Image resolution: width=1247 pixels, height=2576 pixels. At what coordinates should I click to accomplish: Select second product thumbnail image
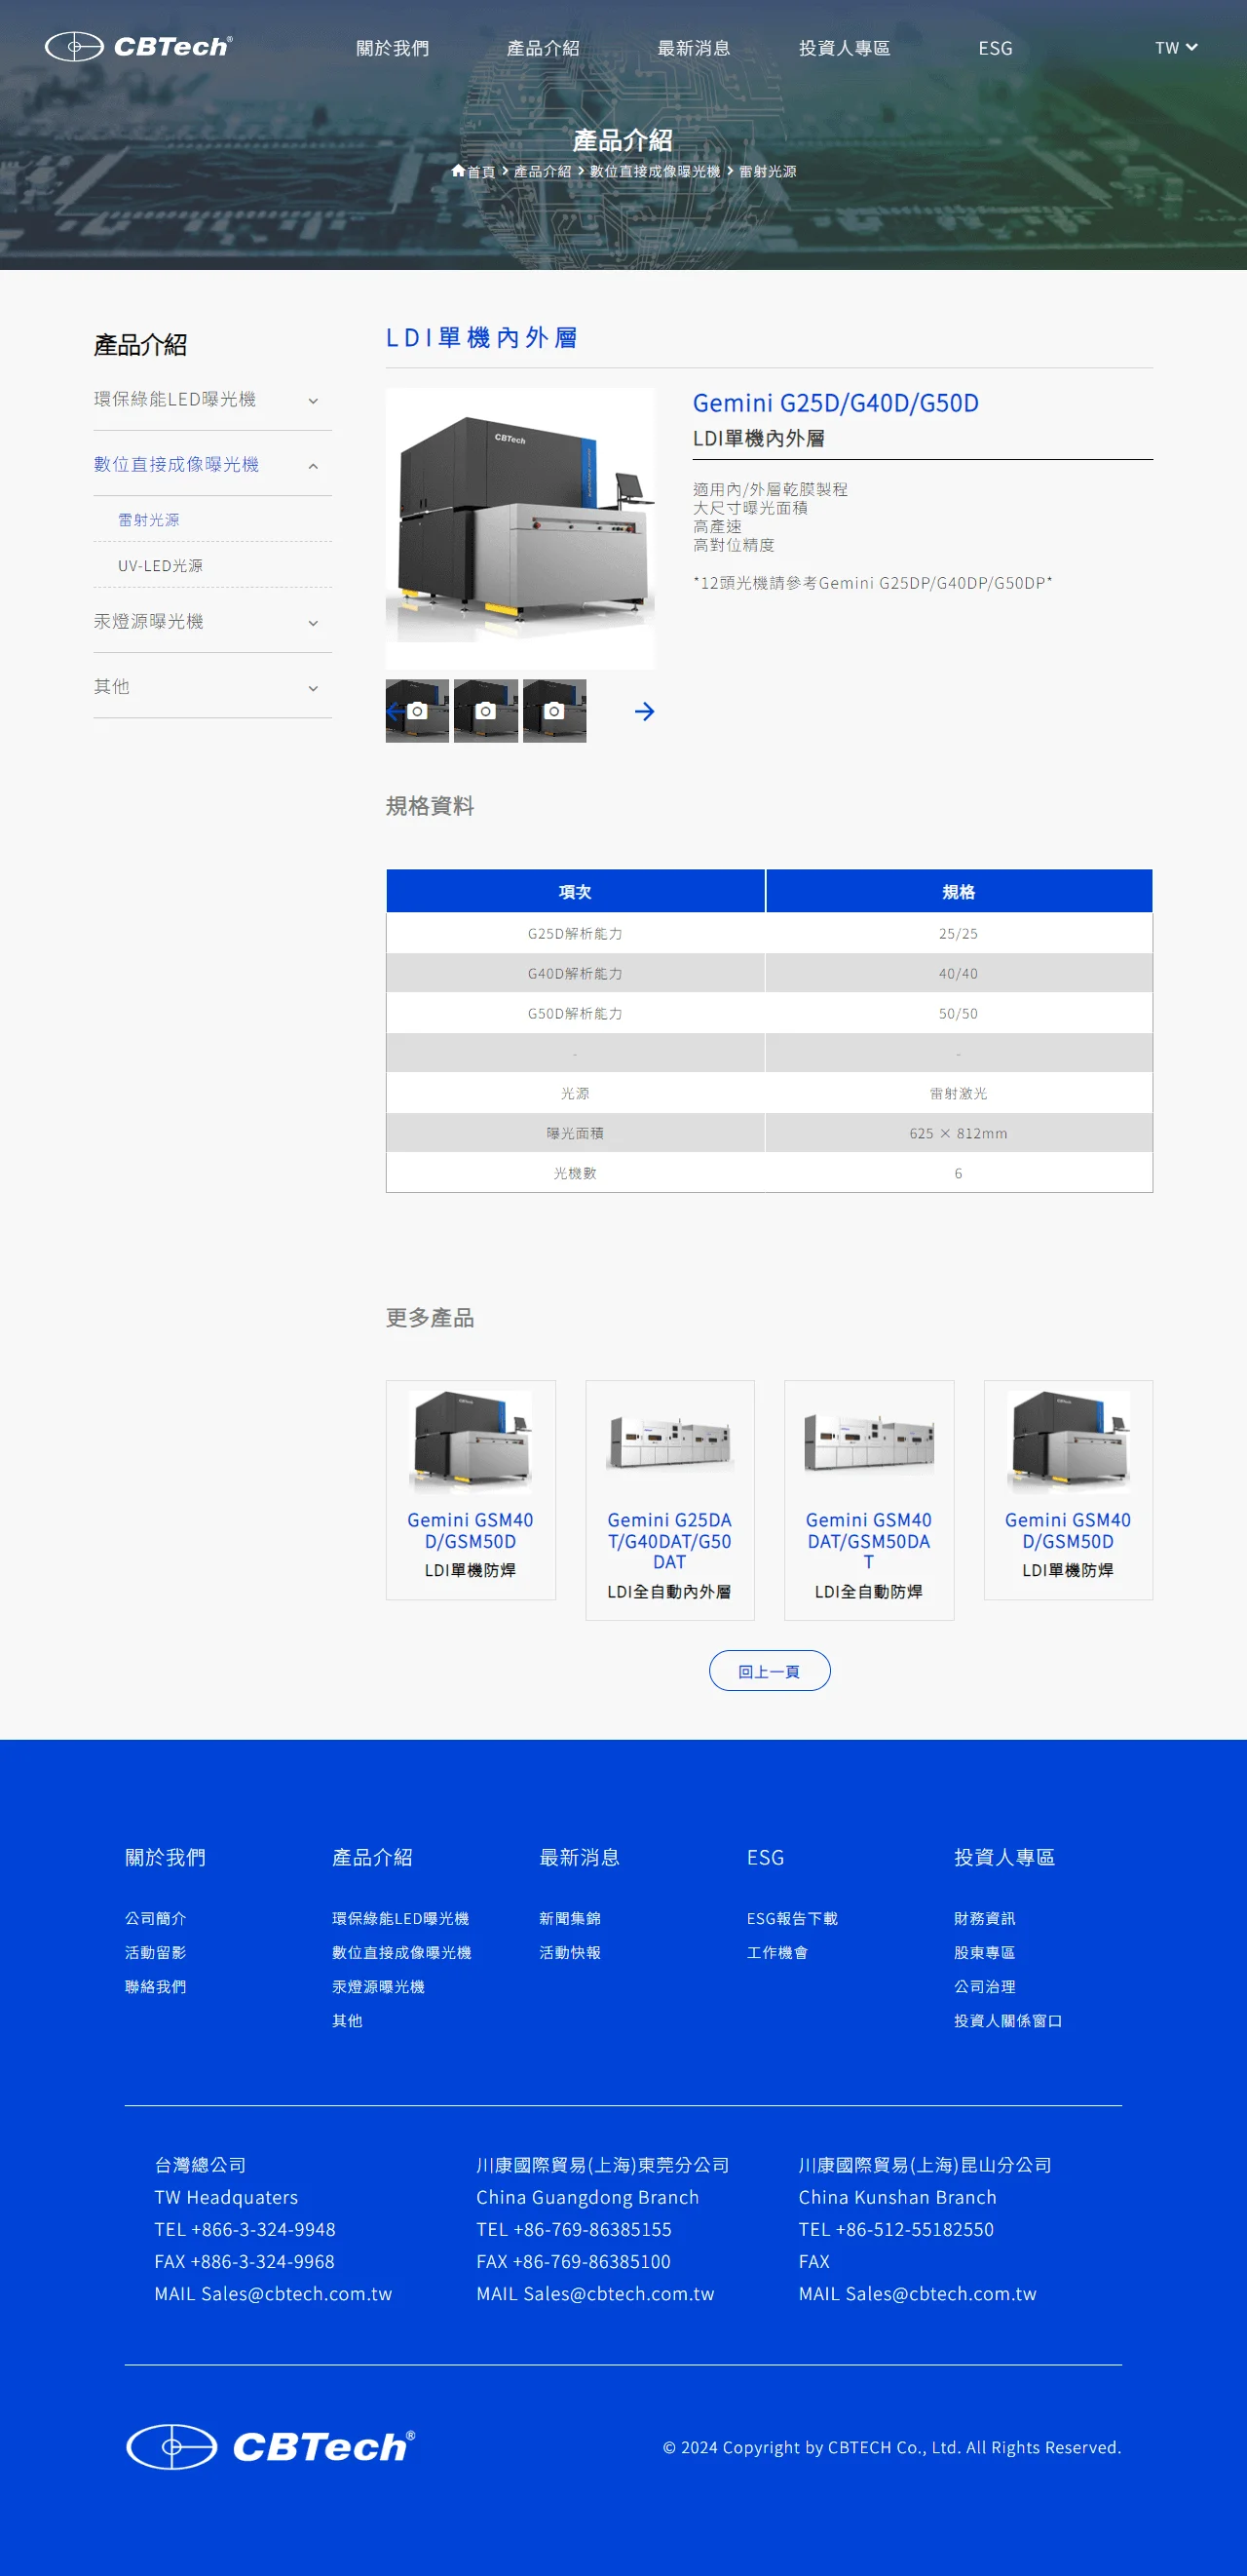pos(485,711)
